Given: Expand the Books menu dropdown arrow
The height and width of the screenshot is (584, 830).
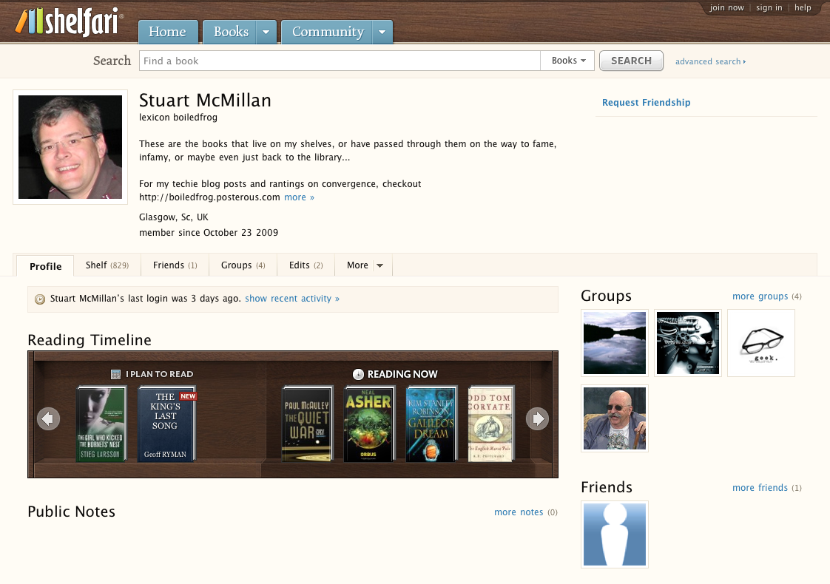Looking at the screenshot, I should pyautogui.click(x=266, y=33).
